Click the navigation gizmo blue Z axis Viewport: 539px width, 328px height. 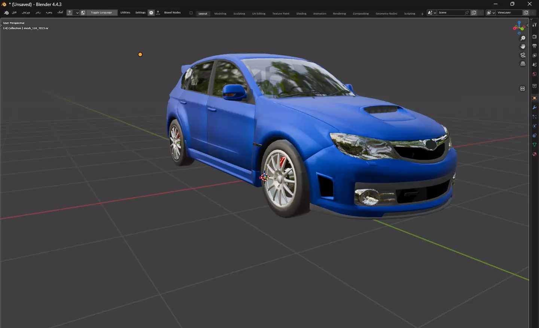[x=519, y=22]
